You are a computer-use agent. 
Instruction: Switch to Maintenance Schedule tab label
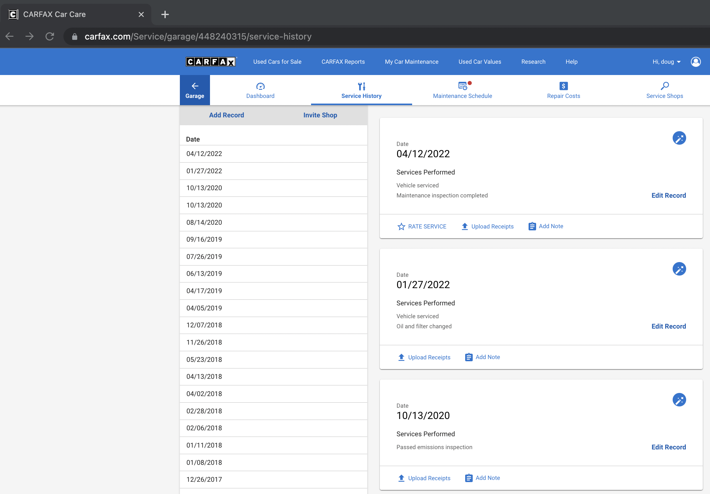[463, 96]
